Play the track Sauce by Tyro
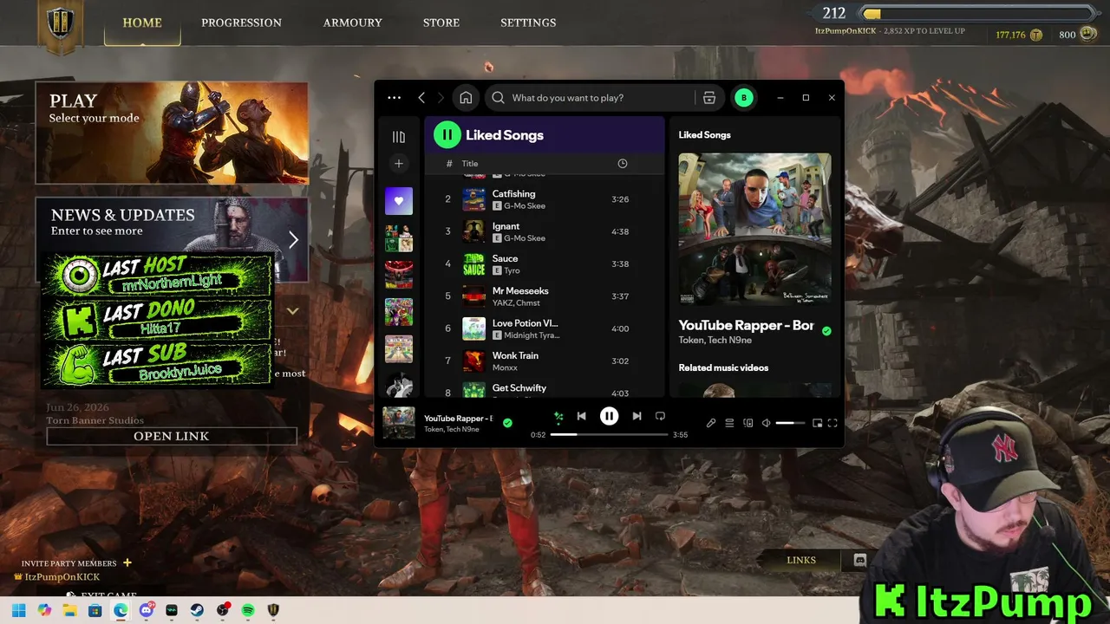Image resolution: width=1110 pixels, height=624 pixels. click(x=545, y=263)
